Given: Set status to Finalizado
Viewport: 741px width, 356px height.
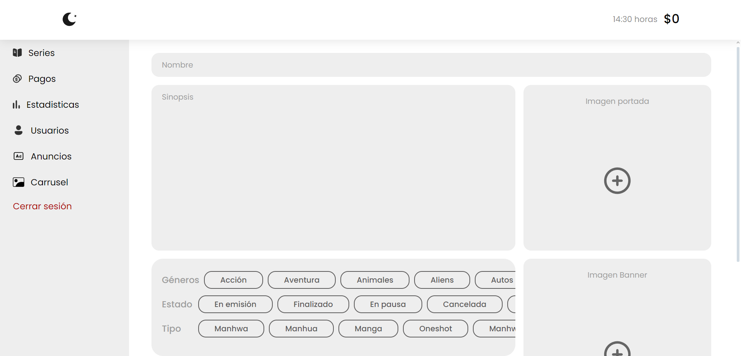Looking at the screenshot, I should (x=313, y=304).
